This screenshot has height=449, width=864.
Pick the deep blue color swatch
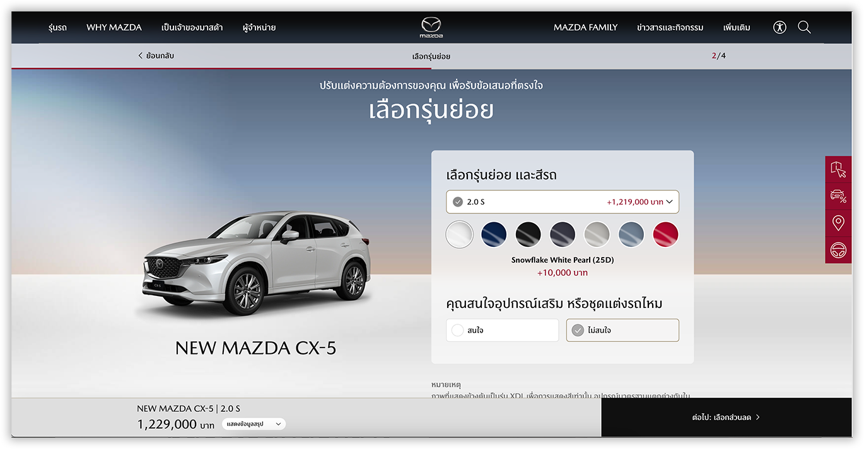[x=494, y=235]
